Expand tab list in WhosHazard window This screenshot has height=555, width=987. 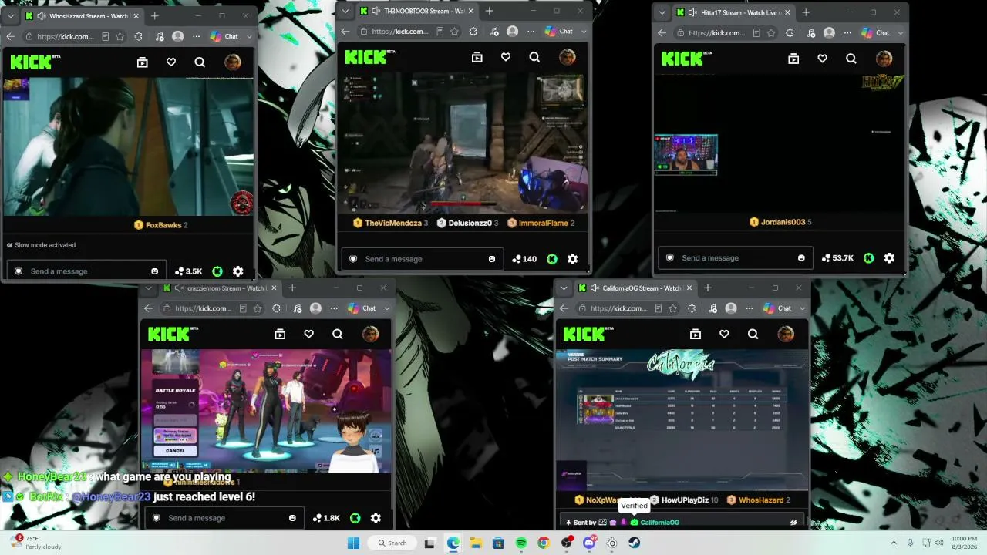[x=11, y=15]
